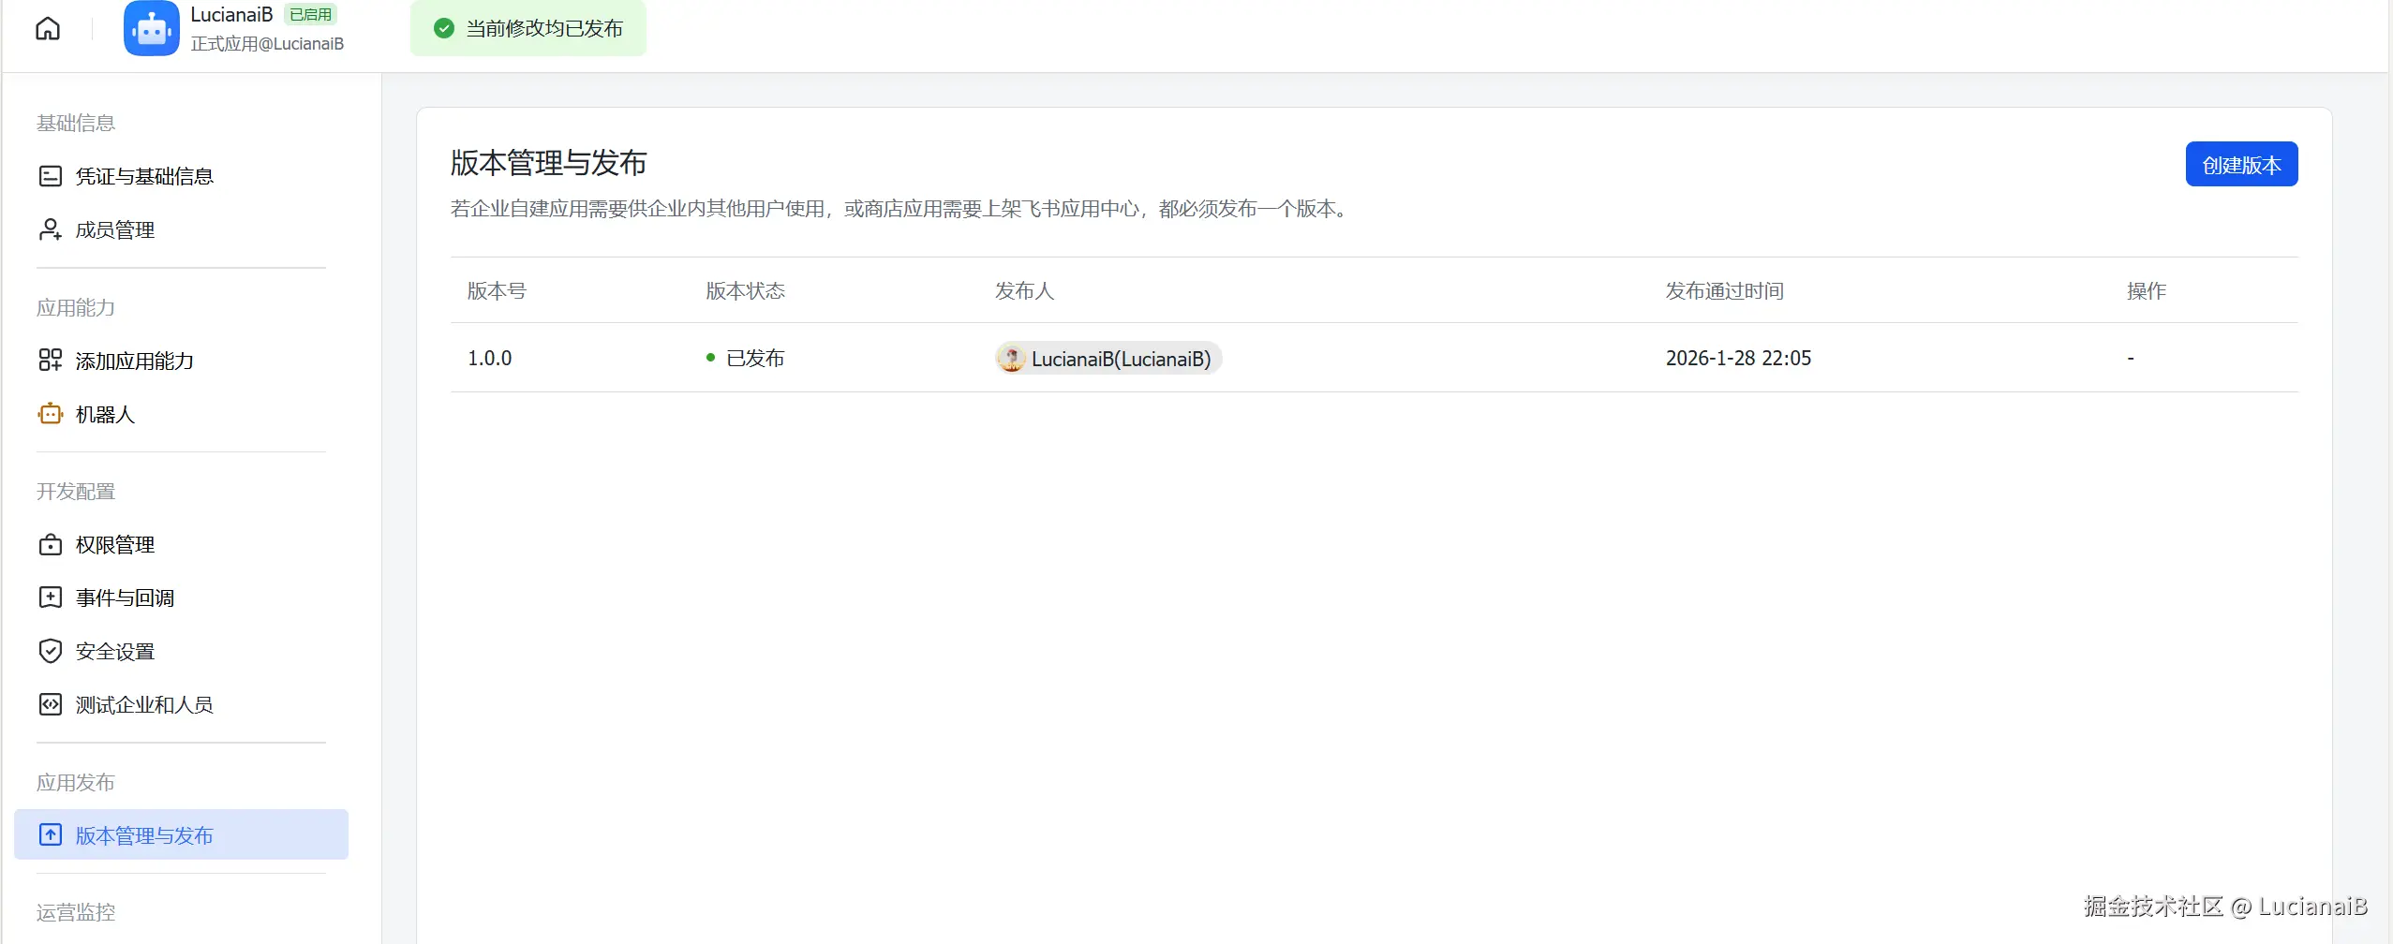Click the 已启用 status badge
The width and height of the screenshot is (2393, 944).
310,15
